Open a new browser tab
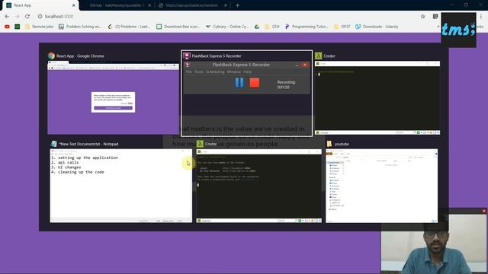This screenshot has width=488, height=274. pos(237,5)
